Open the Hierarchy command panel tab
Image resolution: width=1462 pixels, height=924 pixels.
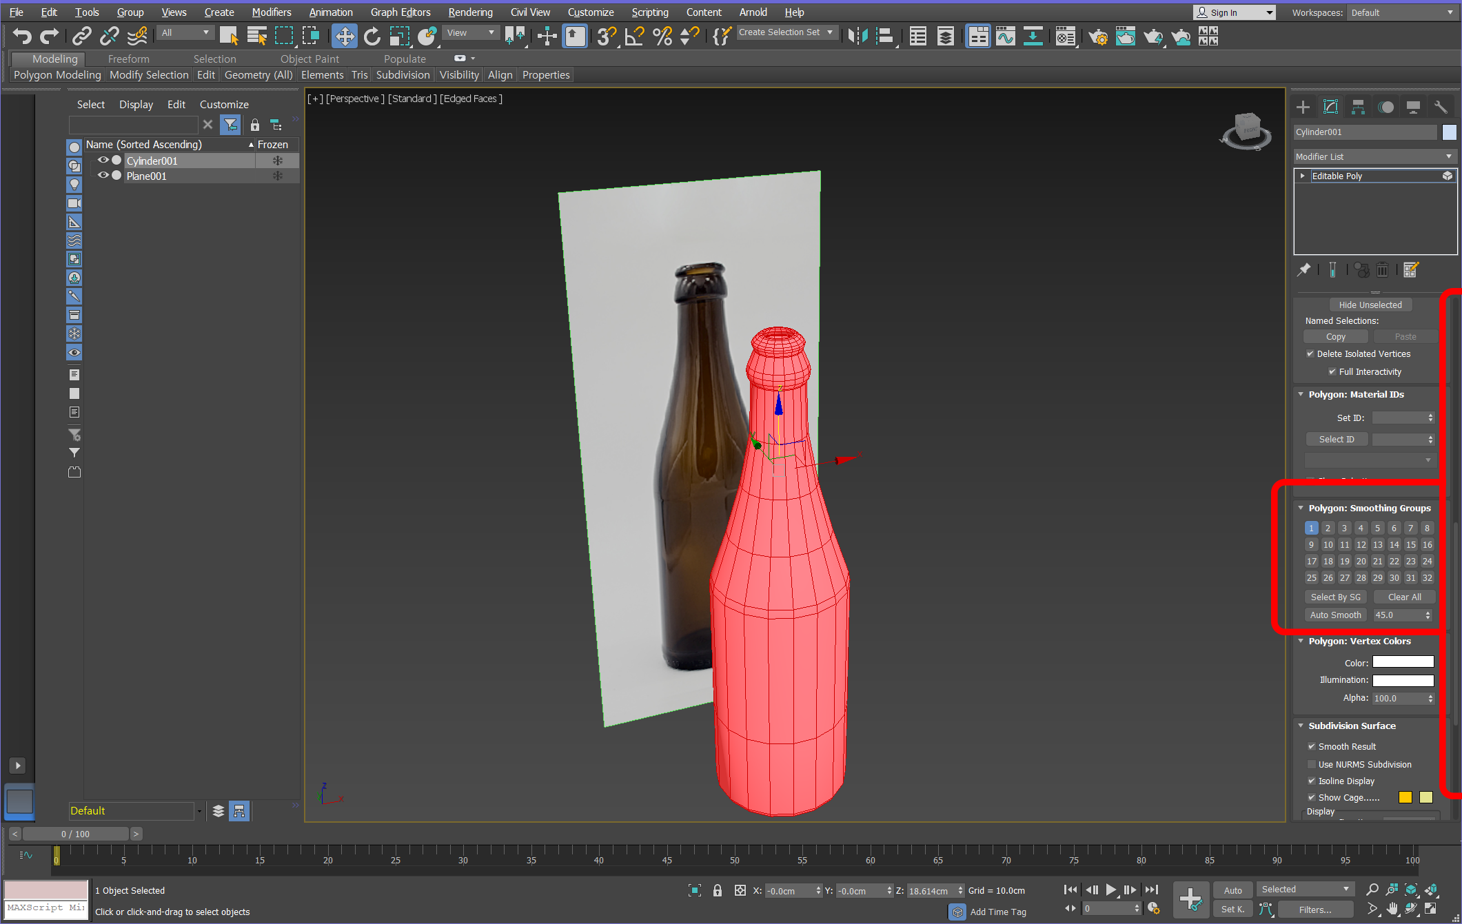[1358, 107]
